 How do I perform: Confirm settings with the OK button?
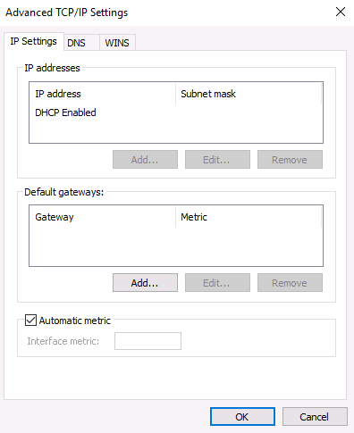tap(242, 417)
